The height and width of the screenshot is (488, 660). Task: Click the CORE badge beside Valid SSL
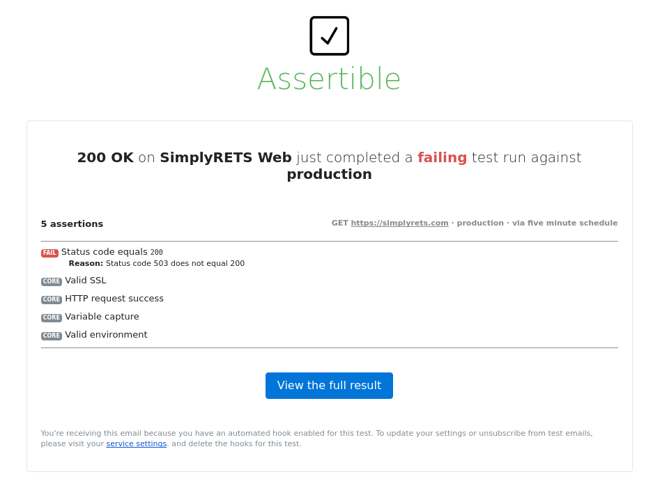tap(52, 282)
